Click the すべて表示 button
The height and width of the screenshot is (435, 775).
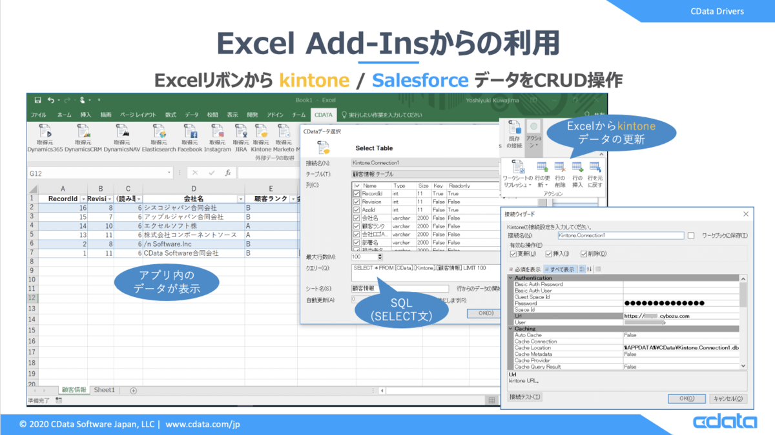point(561,269)
